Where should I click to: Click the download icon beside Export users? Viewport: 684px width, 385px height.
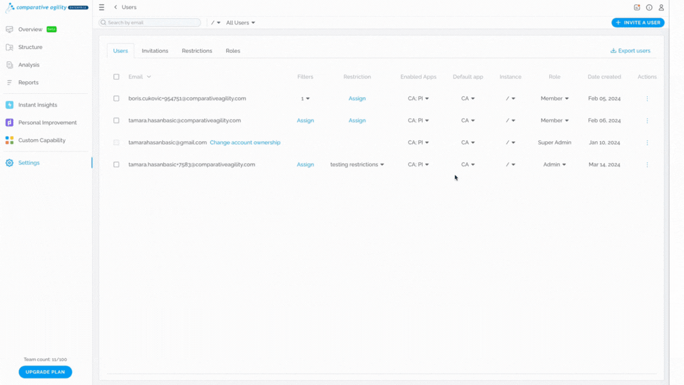(613, 51)
